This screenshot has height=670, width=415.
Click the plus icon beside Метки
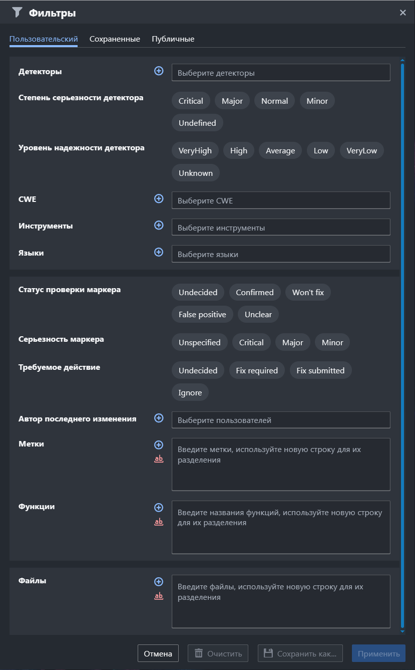pyautogui.click(x=159, y=445)
